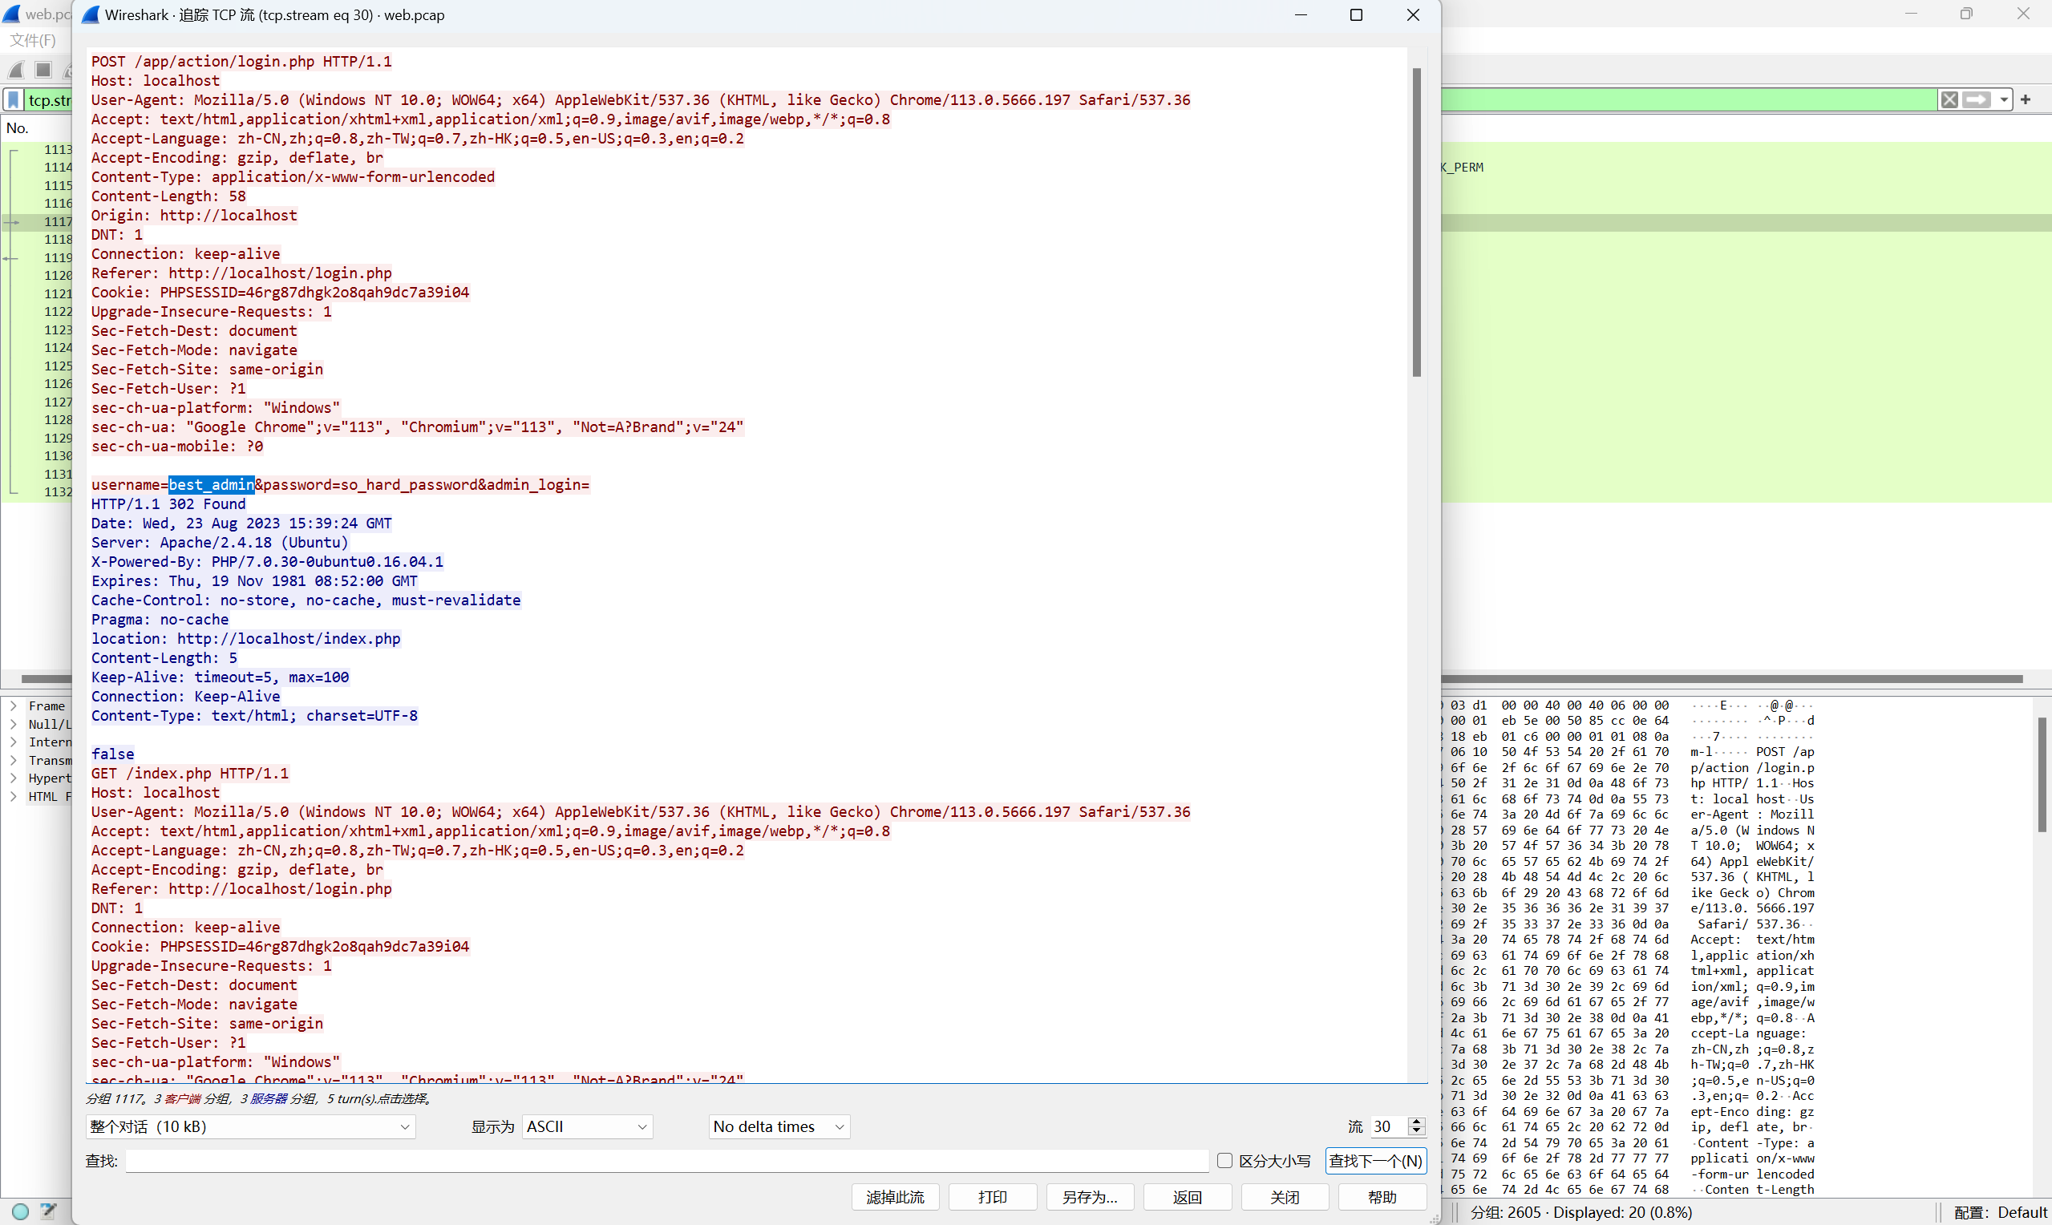This screenshot has height=1225, width=2052.
Task: Open the No delta times dropdown
Action: coord(779,1126)
